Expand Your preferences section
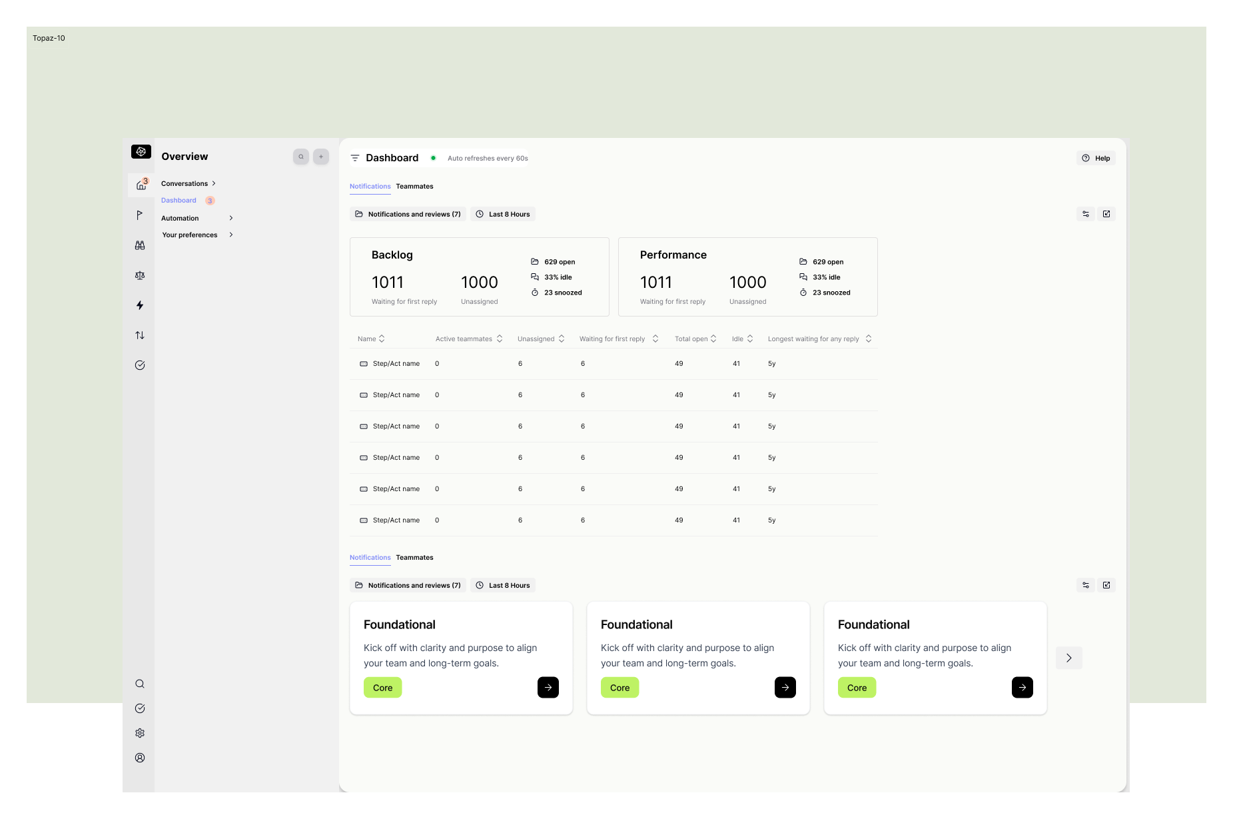The width and height of the screenshot is (1233, 819). point(197,235)
